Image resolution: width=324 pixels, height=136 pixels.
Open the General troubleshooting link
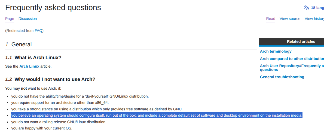(x=282, y=77)
